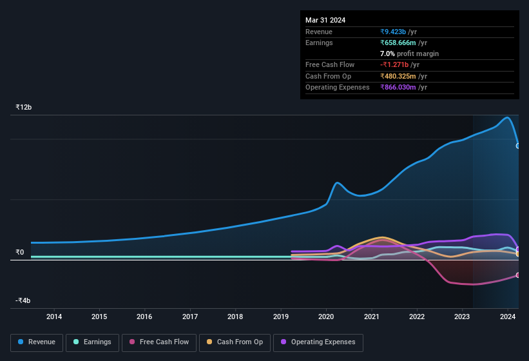The image size is (529, 361).
Task: Click the 2020 x-axis year label
Action: [x=326, y=317]
